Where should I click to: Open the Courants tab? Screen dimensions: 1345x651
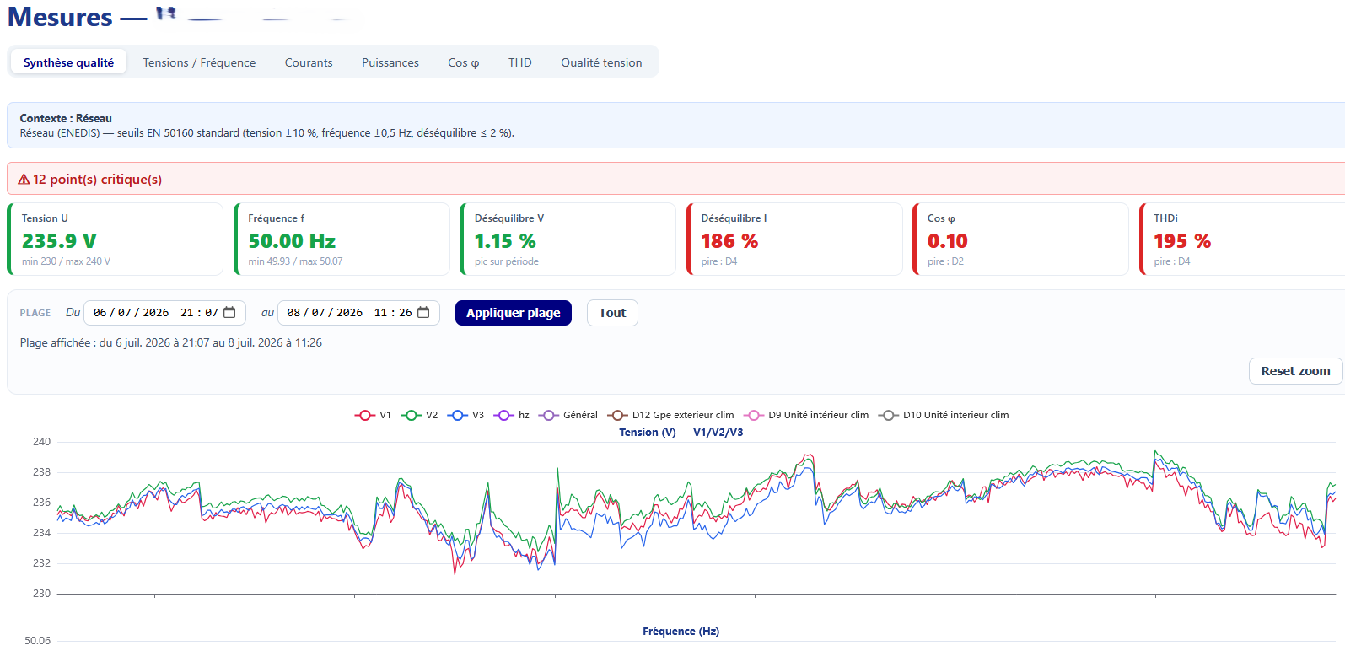309,62
